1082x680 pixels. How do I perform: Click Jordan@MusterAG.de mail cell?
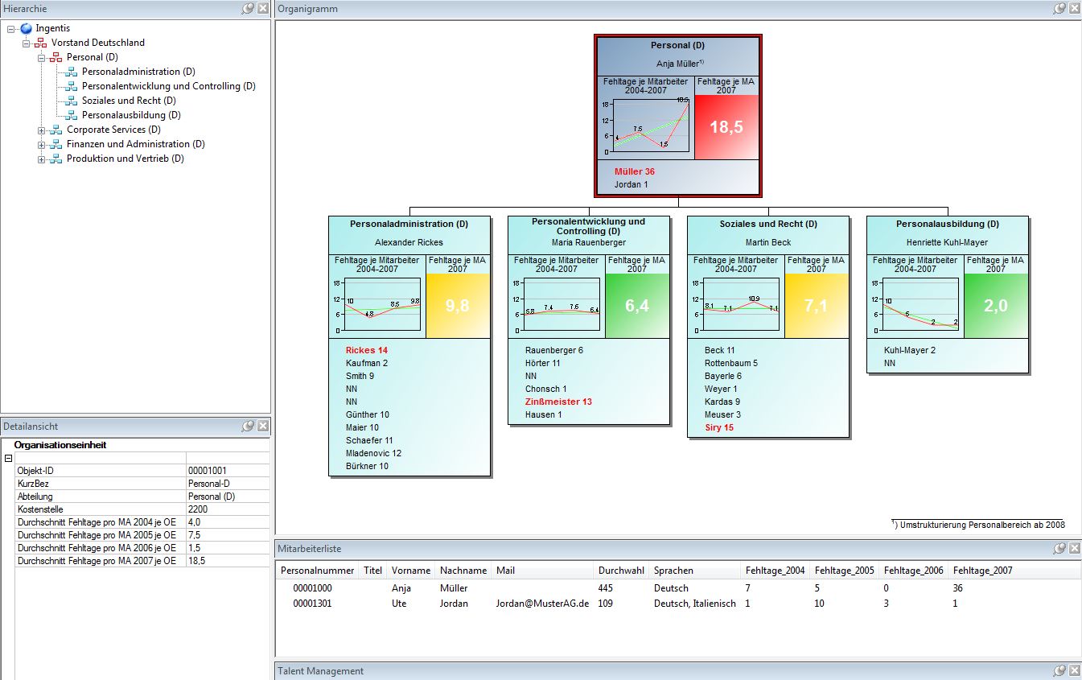coord(542,604)
